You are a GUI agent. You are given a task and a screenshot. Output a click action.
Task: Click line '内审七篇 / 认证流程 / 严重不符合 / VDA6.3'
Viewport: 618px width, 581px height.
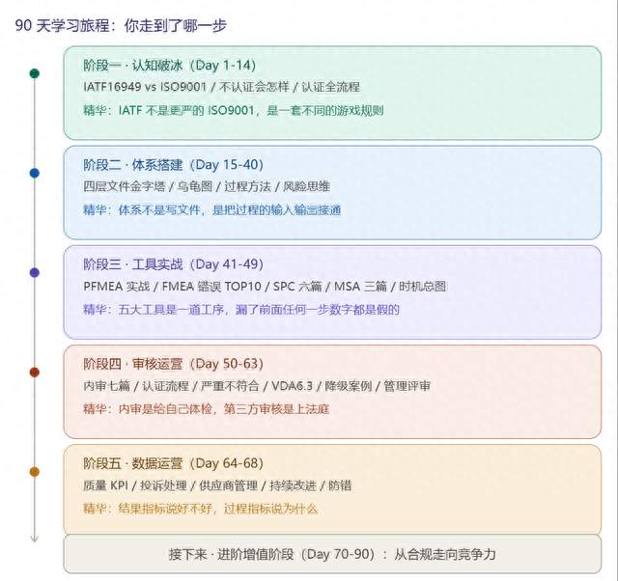click(x=198, y=386)
